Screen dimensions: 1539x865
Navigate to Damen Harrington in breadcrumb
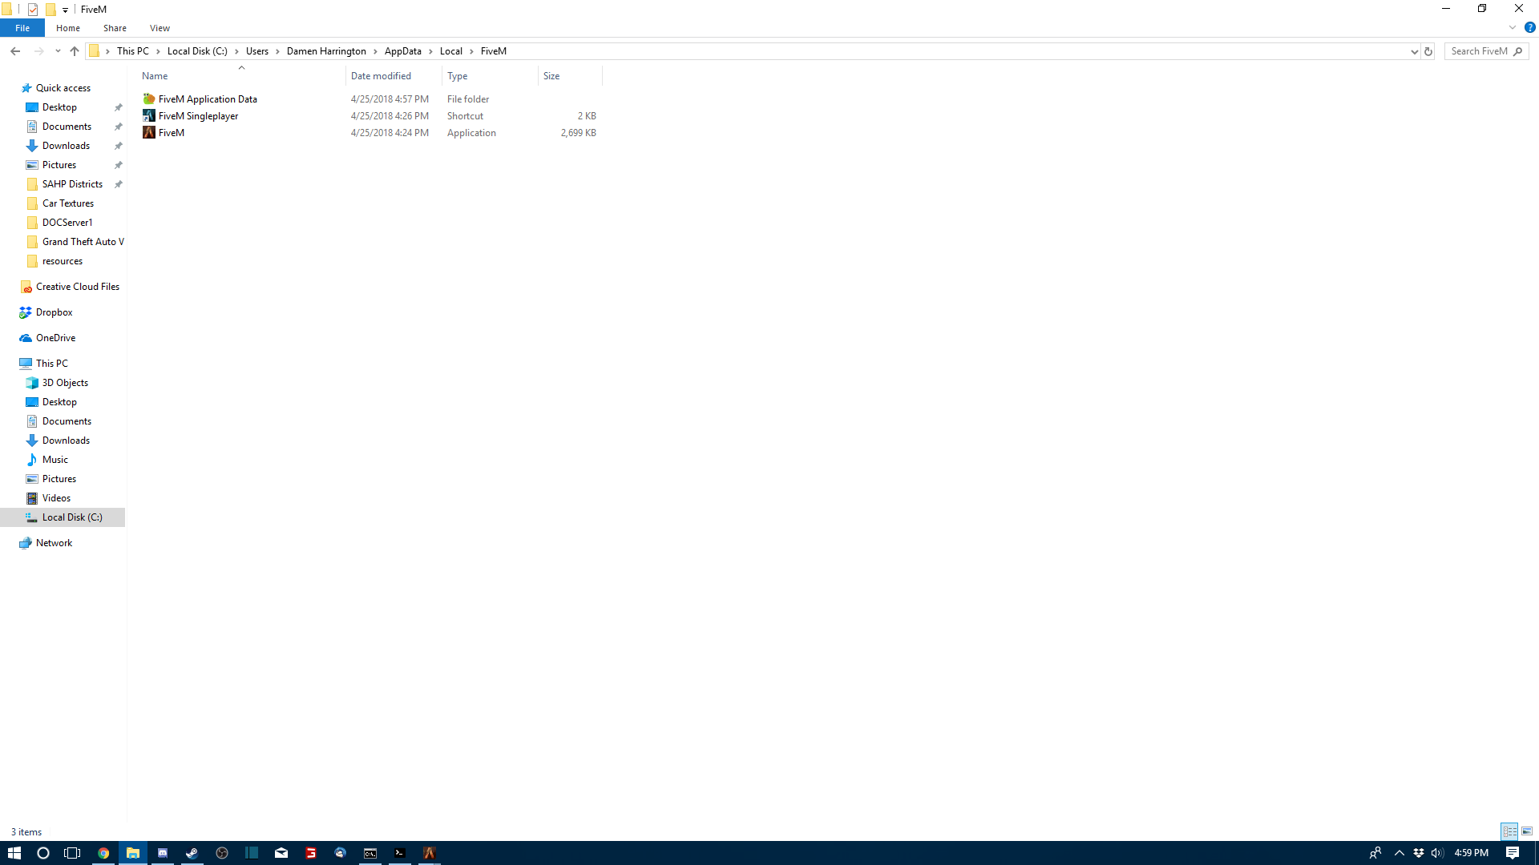coord(326,51)
